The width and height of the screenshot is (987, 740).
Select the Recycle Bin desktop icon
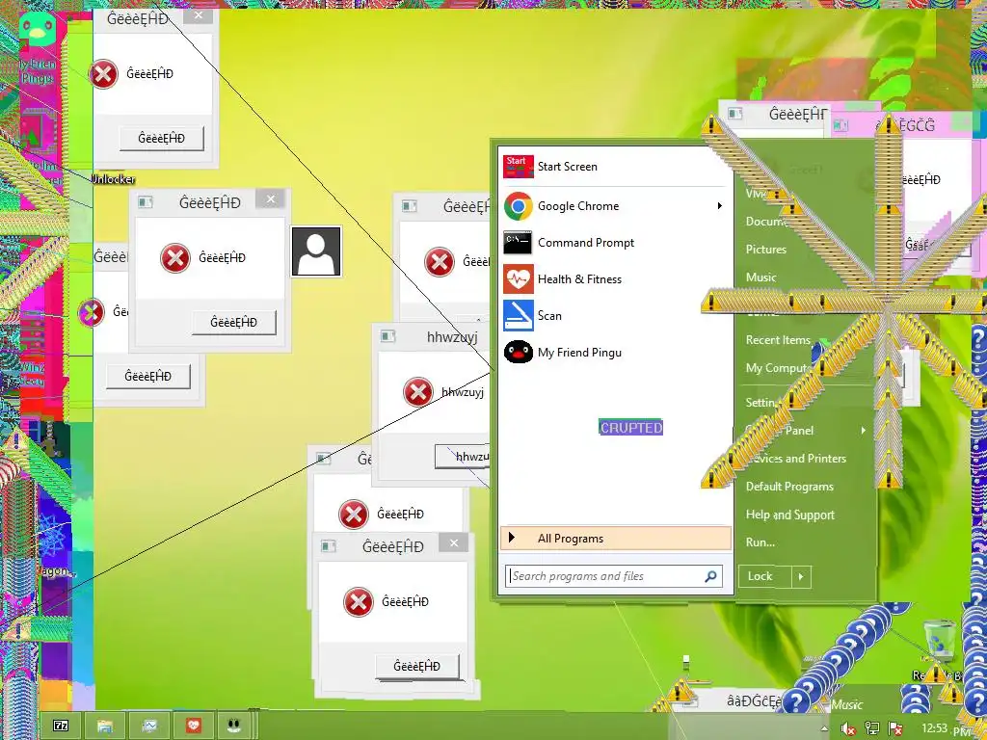click(938, 649)
